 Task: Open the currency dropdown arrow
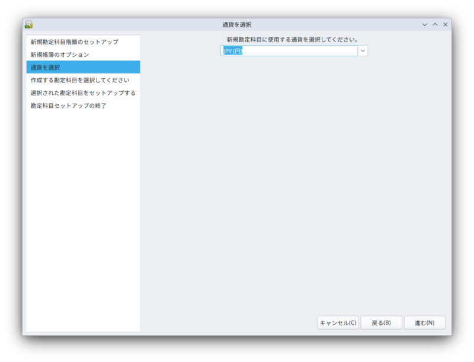tap(363, 51)
